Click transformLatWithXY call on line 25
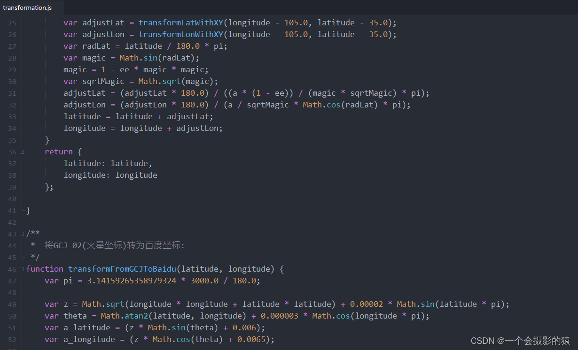Image resolution: width=578 pixels, height=350 pixels. (181, 23)
